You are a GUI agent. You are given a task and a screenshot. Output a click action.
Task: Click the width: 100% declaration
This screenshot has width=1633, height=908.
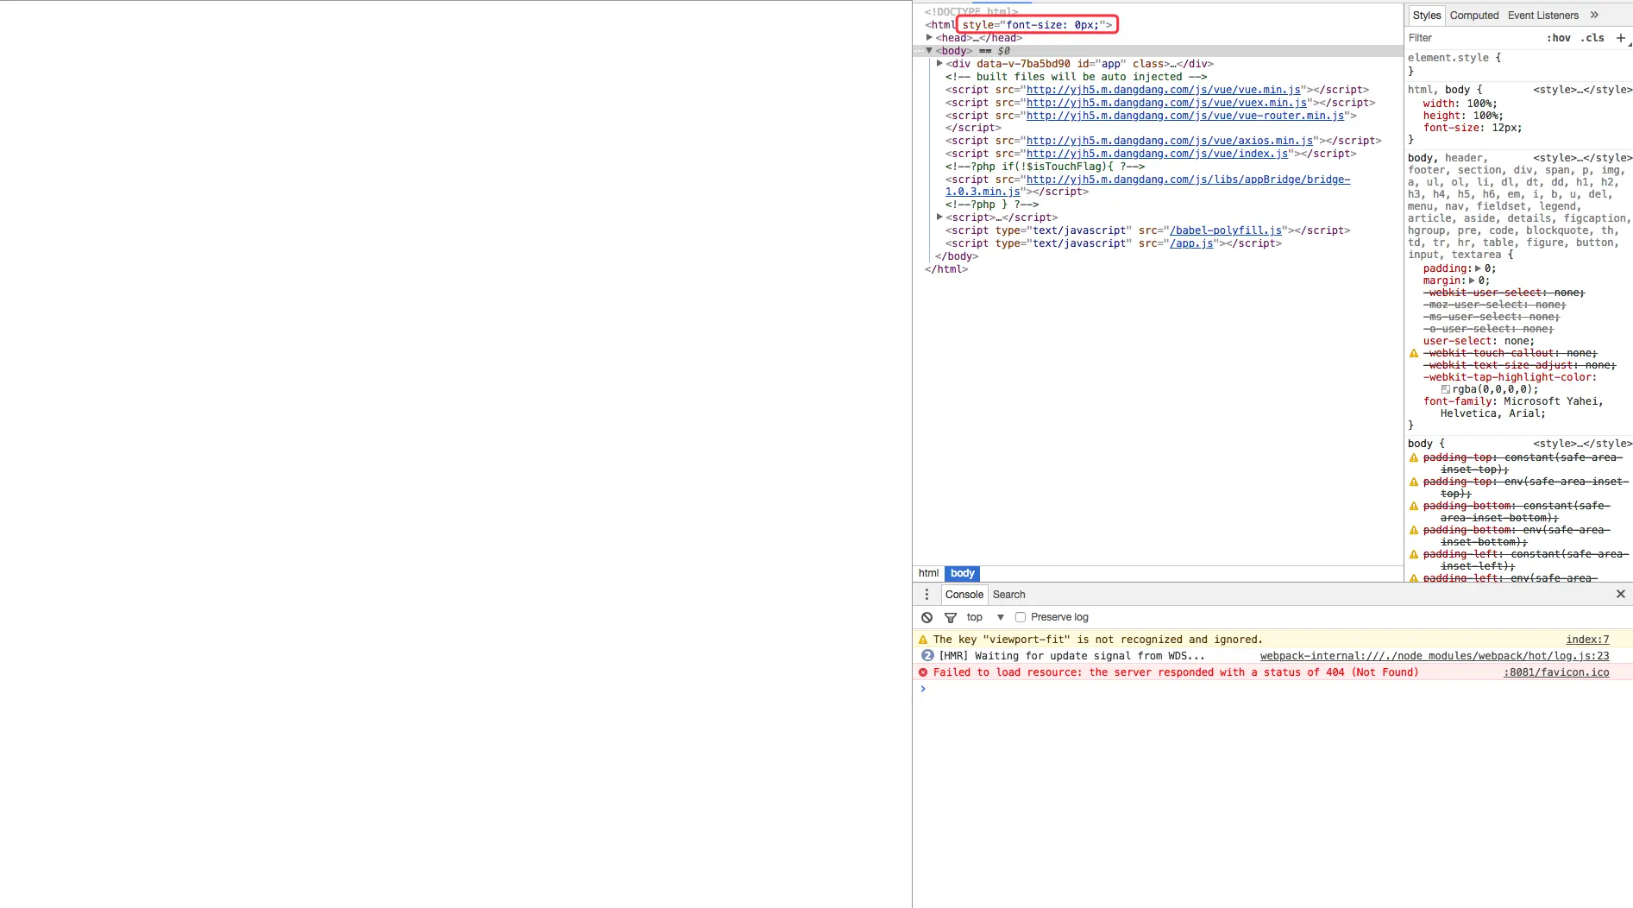click(x=1460, y=104)
